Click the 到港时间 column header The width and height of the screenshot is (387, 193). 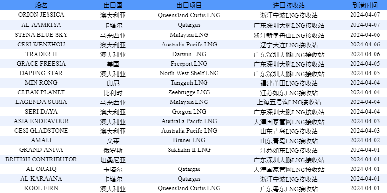[365, 5]
